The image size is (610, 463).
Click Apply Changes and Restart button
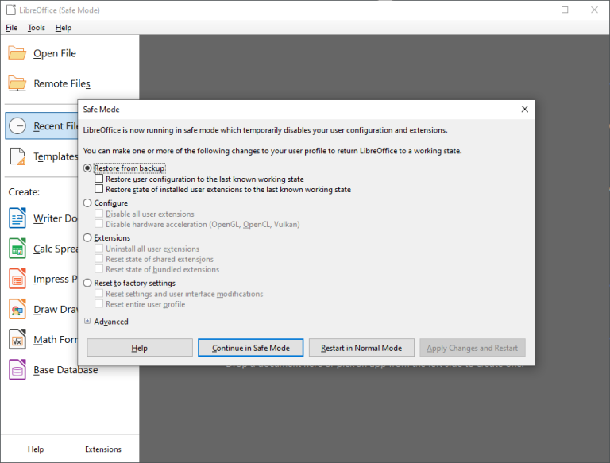473,348
